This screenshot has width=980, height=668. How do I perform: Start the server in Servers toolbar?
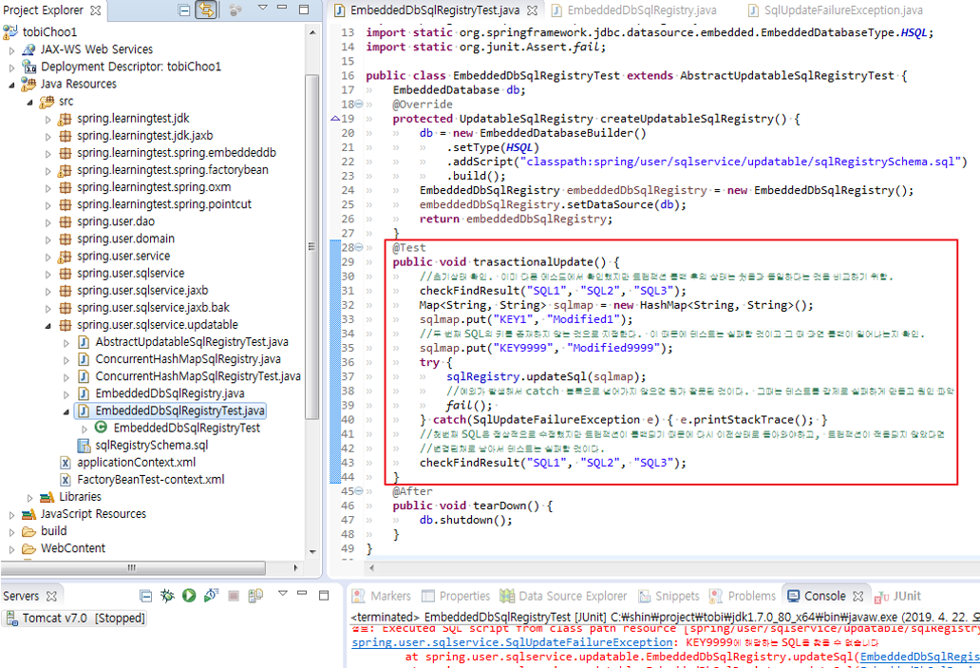189,596
